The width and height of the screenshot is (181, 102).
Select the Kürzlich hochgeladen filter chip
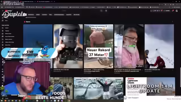pos(59,15)
